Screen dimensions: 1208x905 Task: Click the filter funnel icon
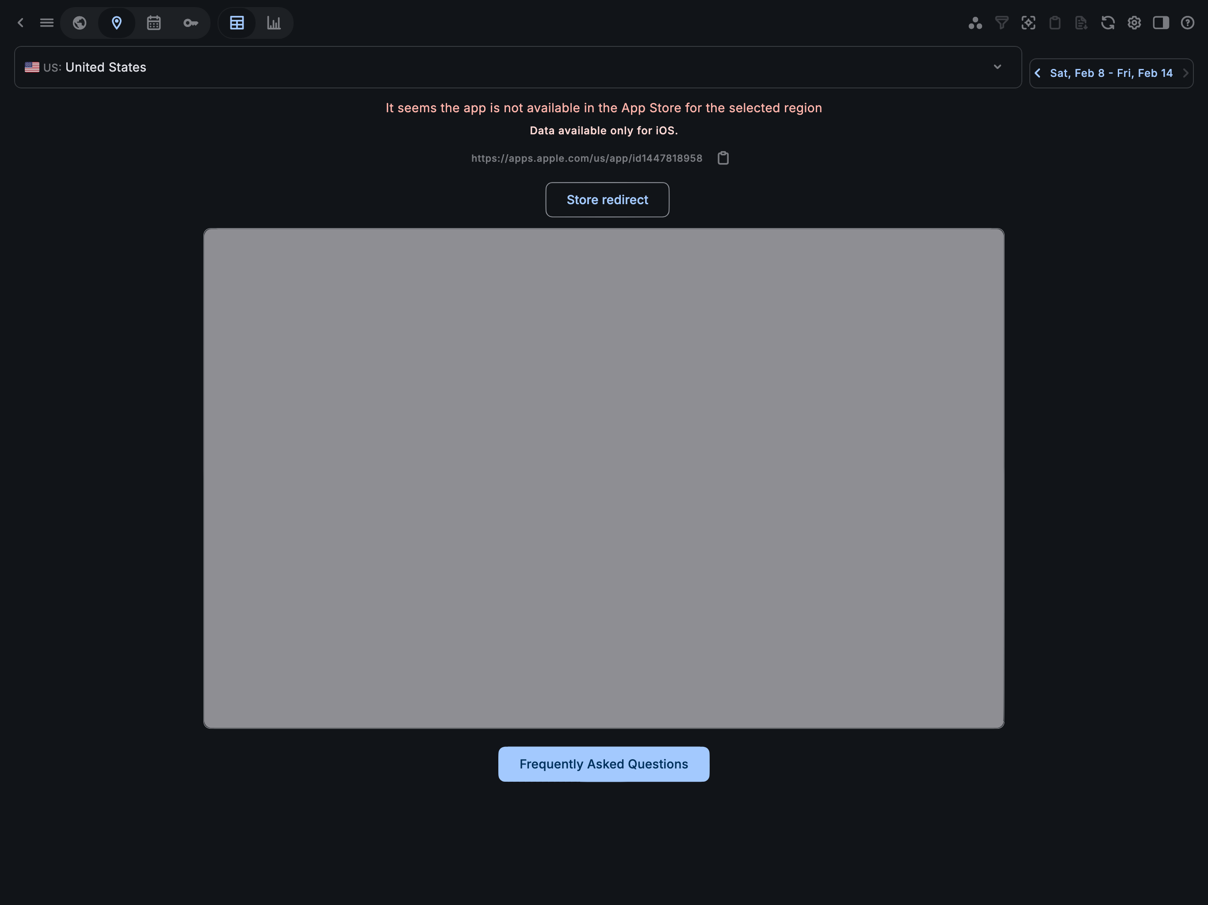click(x=1002, y=23)
